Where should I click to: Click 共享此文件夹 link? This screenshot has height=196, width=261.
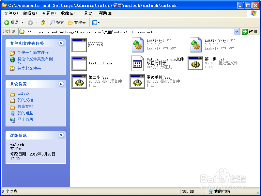[x=29, y=68]
